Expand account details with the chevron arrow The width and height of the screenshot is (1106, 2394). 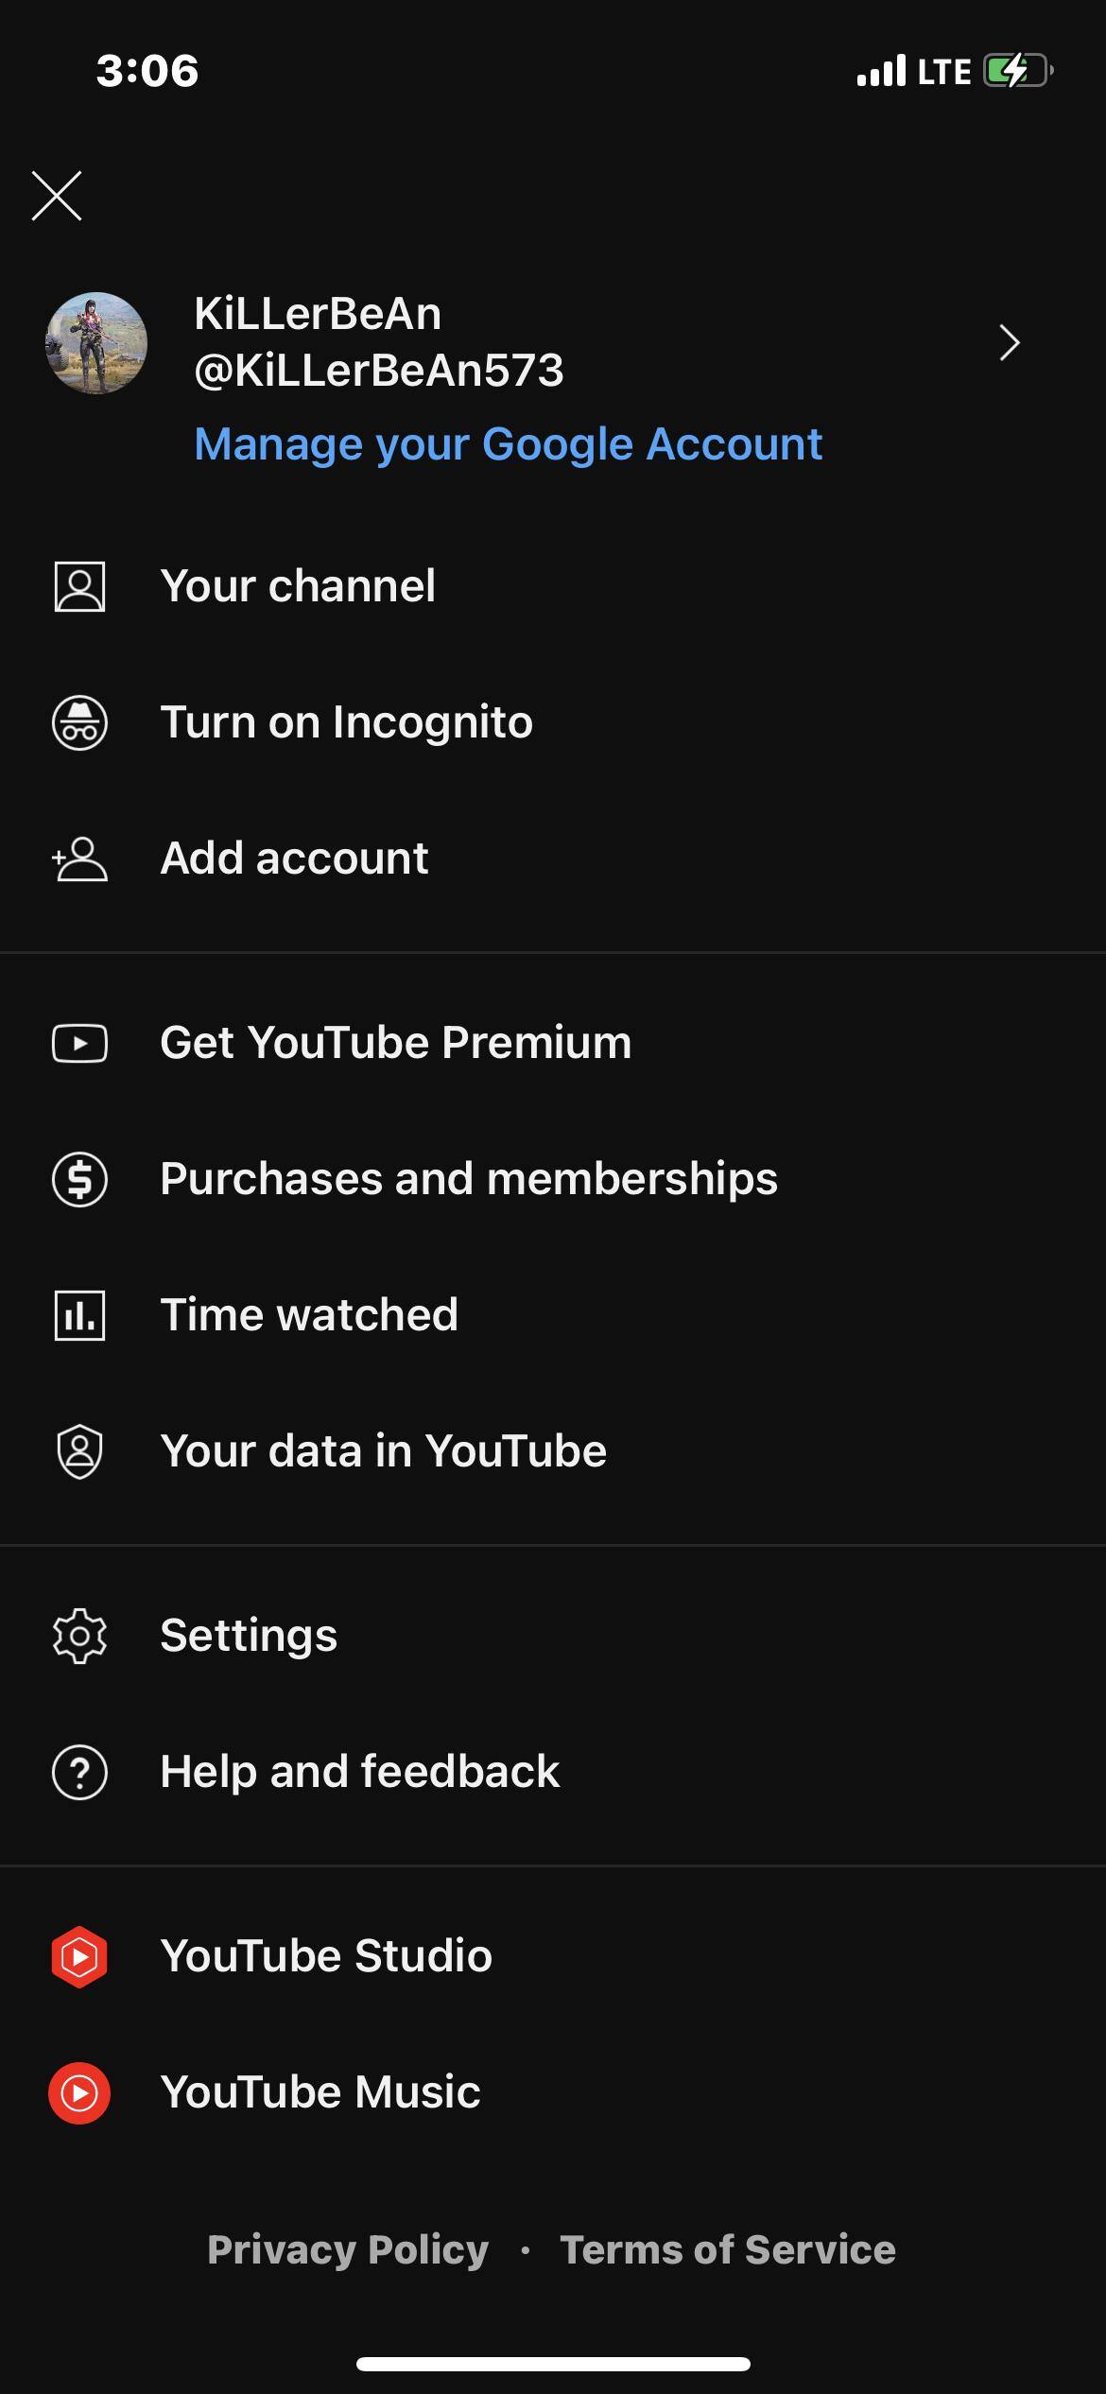[1009, 342]
